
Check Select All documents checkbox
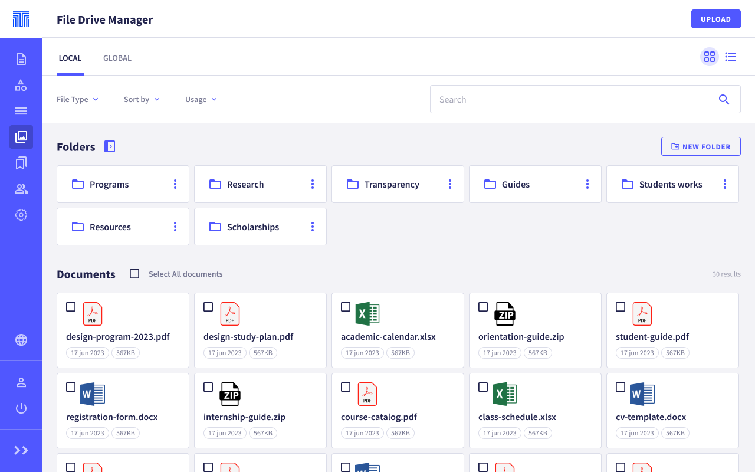(x=134, y=274)
